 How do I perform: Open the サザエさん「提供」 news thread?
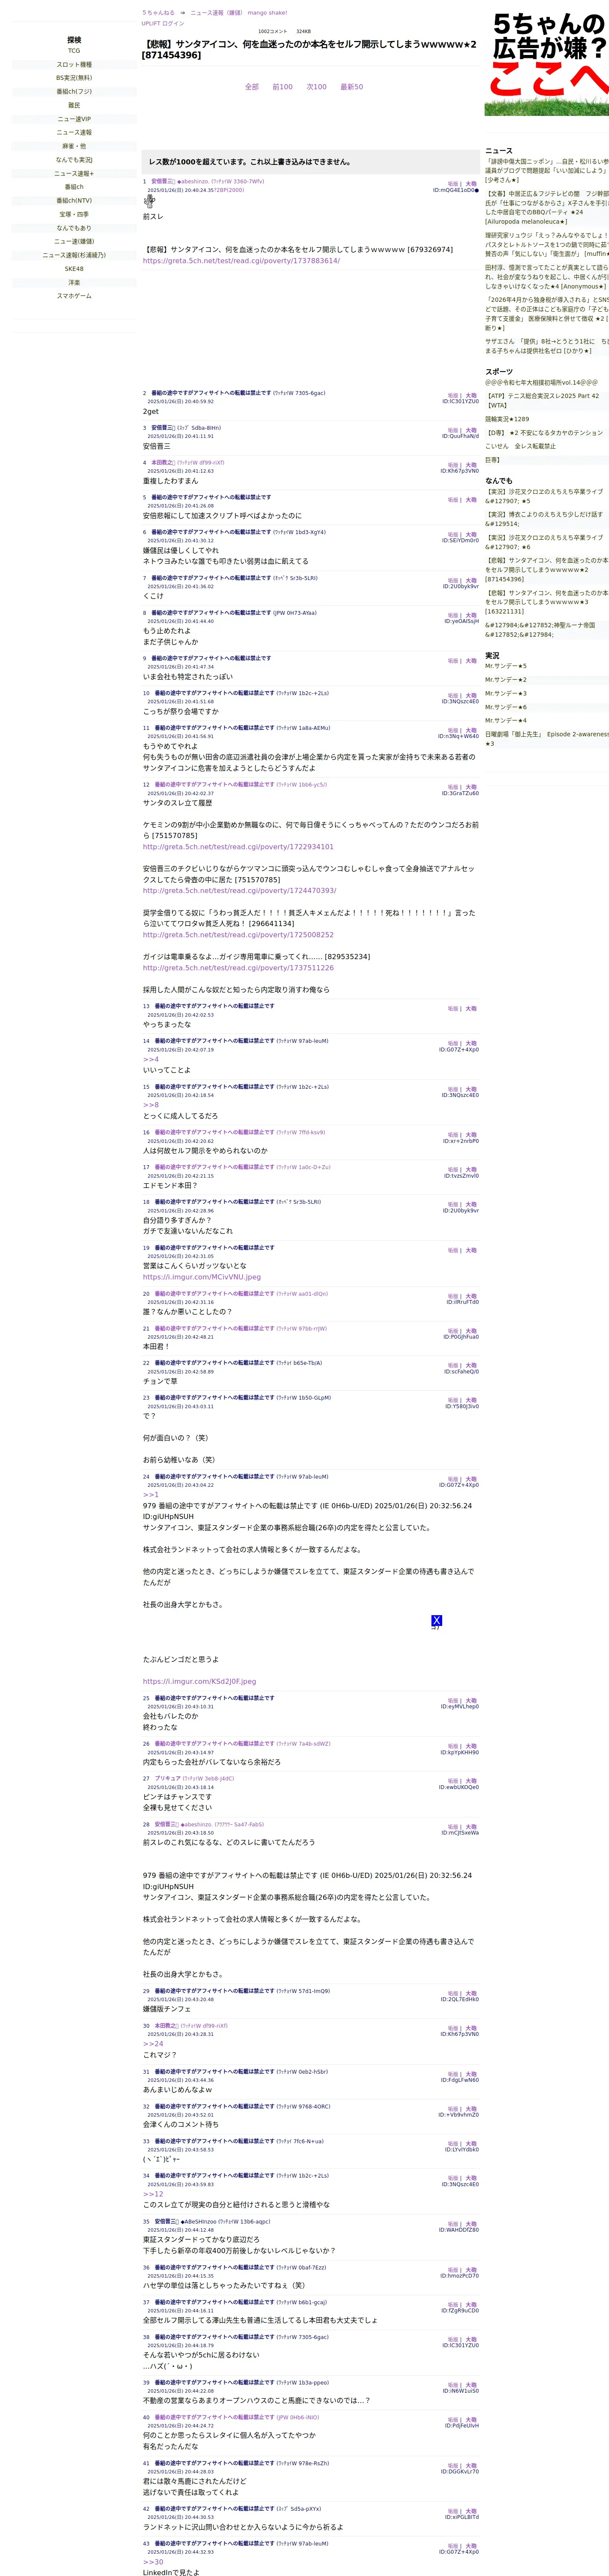[x=547, y=346]
